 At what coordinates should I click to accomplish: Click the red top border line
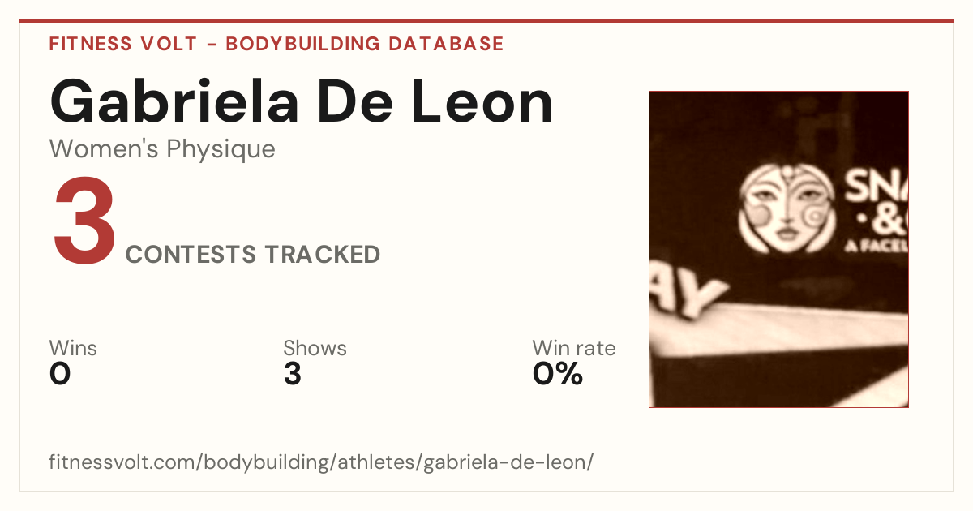click(x=486, y=21)
